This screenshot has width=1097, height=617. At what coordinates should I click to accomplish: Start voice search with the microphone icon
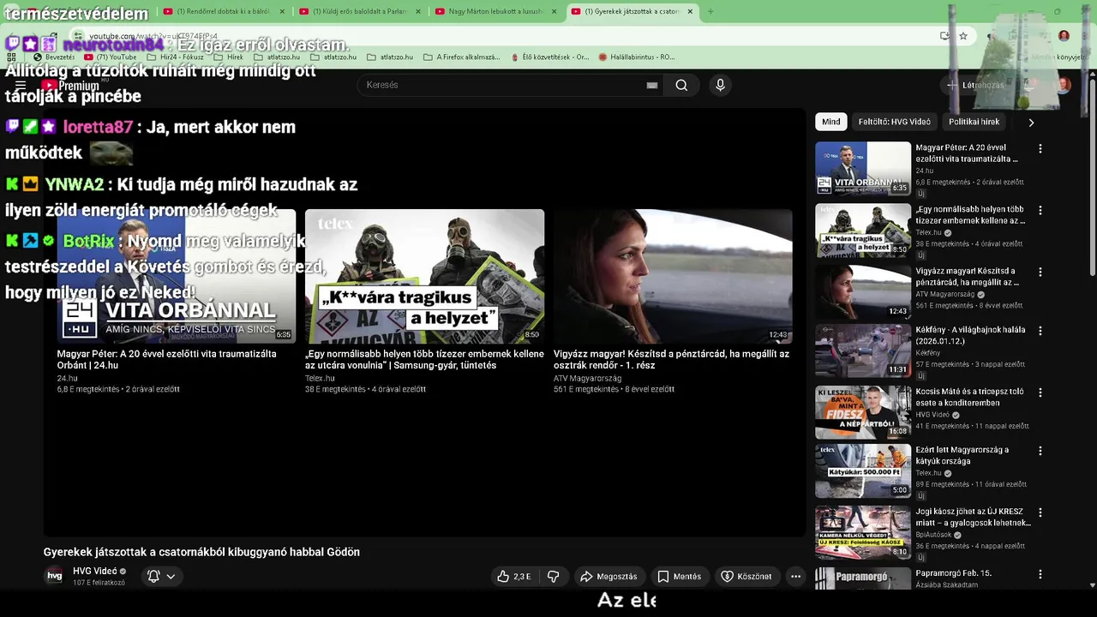point(720,85)
